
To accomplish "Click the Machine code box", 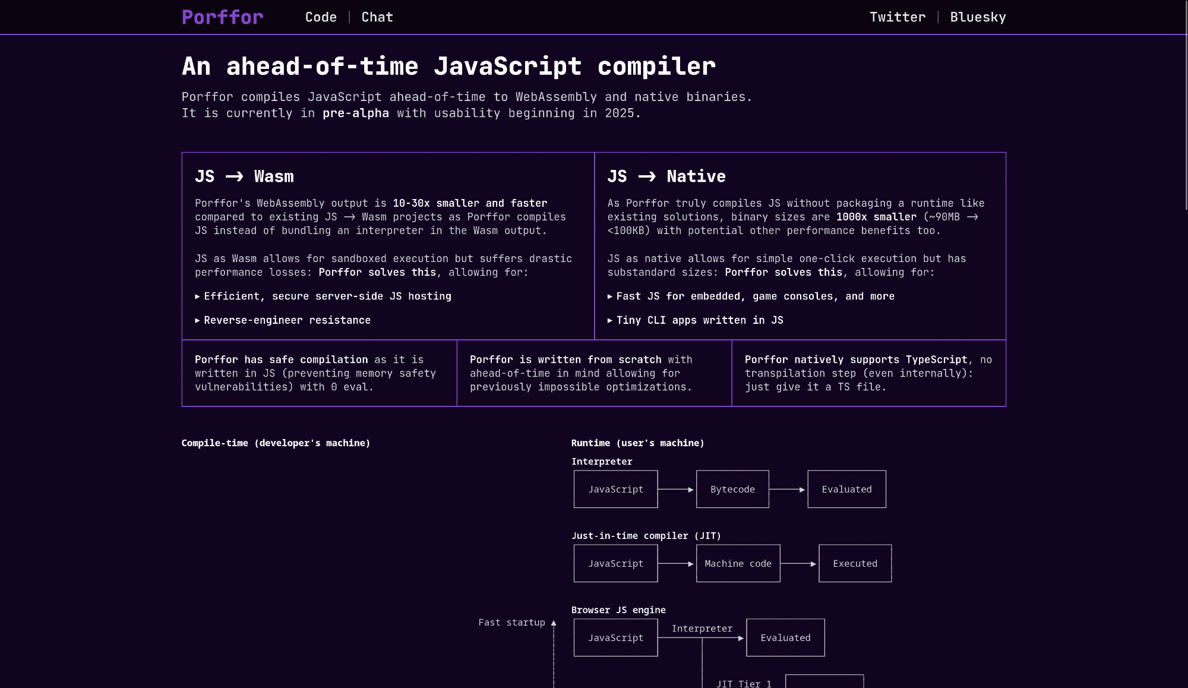I will tap(738, 563).
